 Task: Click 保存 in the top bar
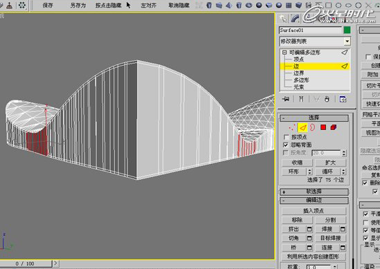click(48, 6)
